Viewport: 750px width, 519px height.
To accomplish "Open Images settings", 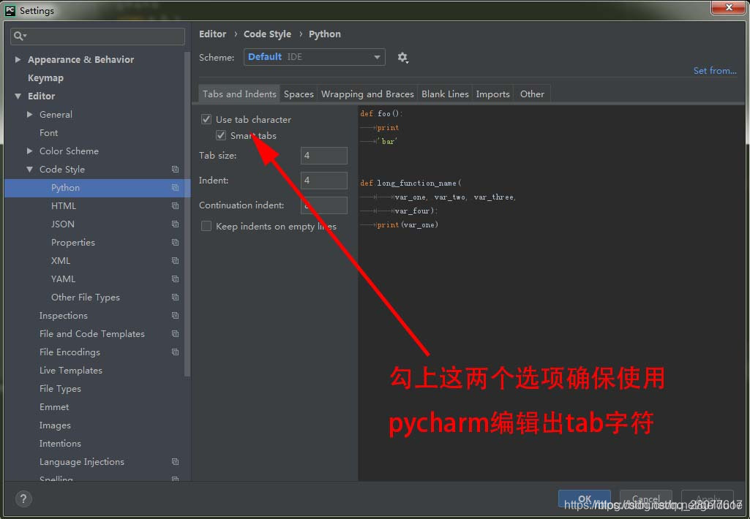I will coord(55,425).
